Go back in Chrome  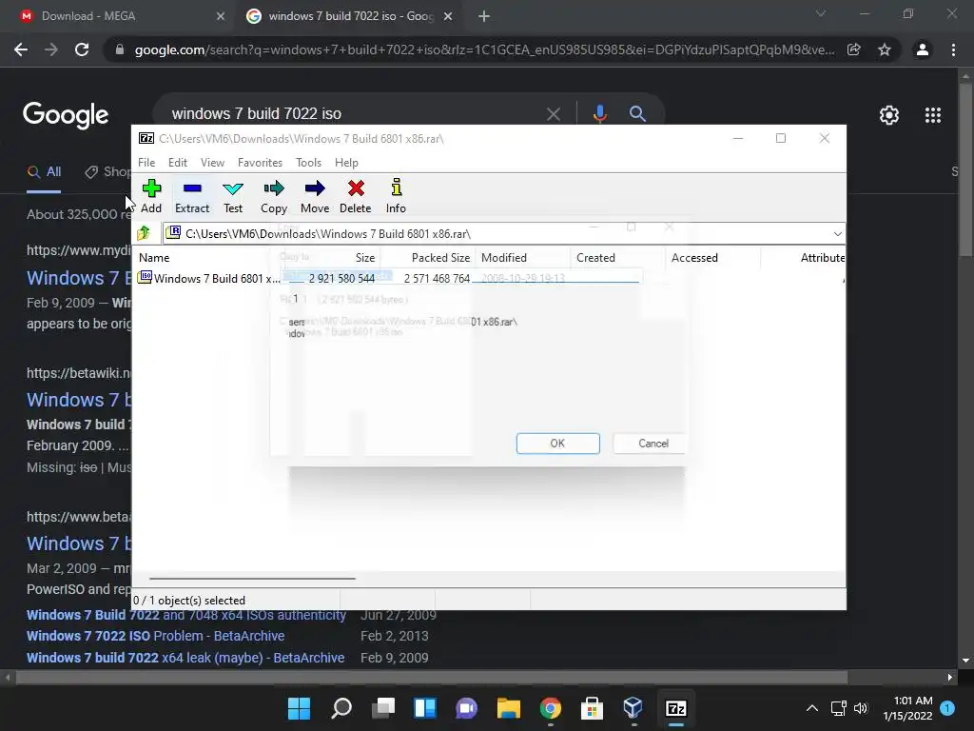(21, 49)
